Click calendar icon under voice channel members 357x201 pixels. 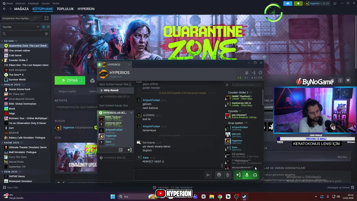[120, 150]
